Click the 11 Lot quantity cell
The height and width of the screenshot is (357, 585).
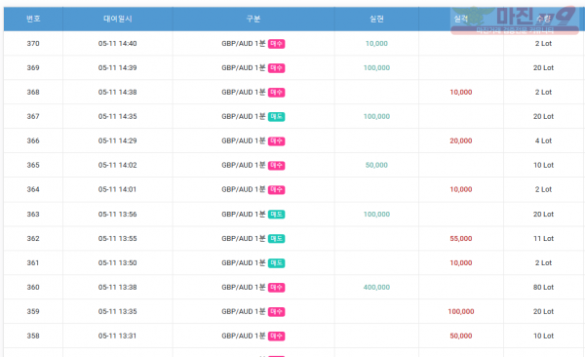click(543, 239)
